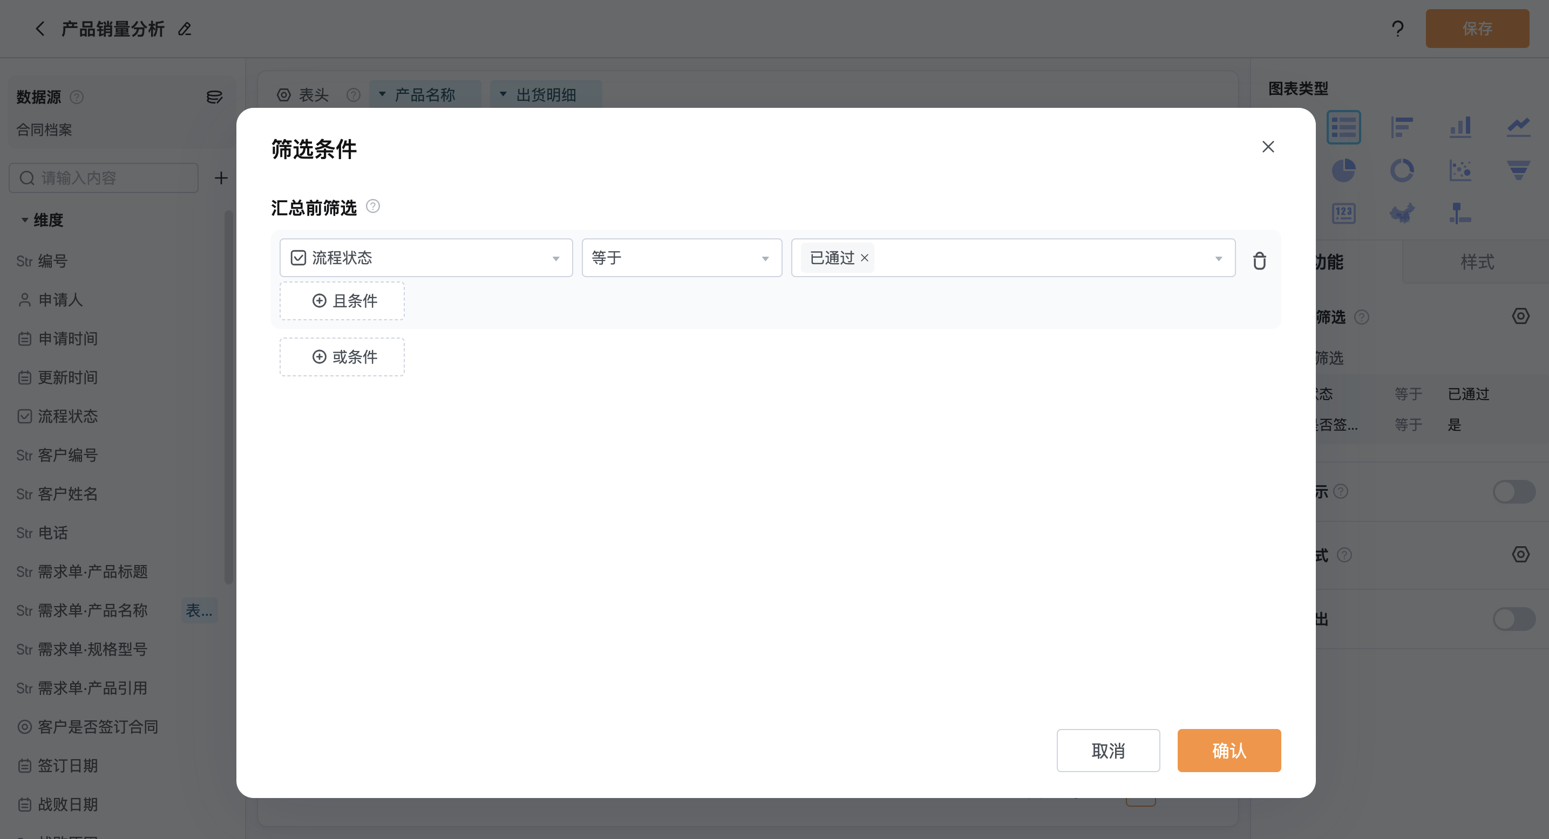Show help for 数据源
The image size is (1549, 839).
[76, 97]
